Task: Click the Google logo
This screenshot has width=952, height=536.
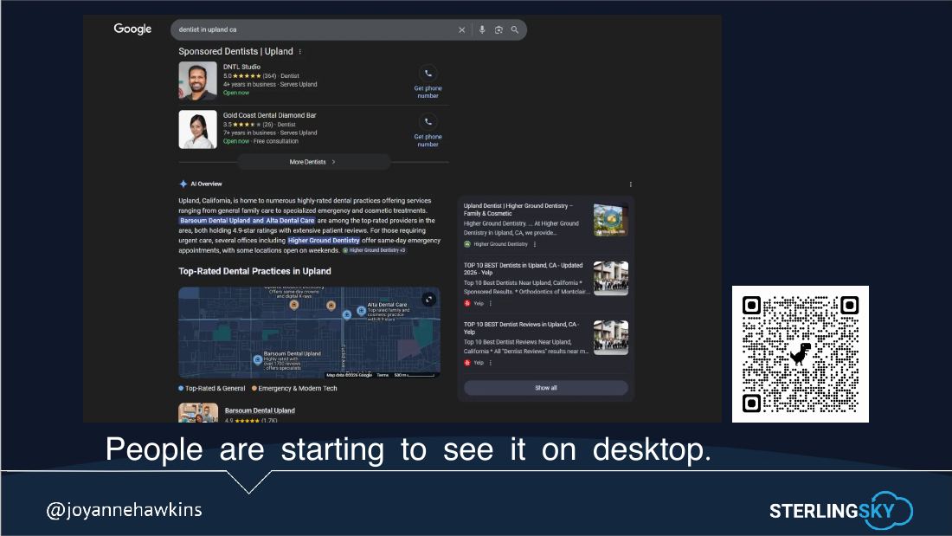Action: pyautogui.click(x=132, y=29)
